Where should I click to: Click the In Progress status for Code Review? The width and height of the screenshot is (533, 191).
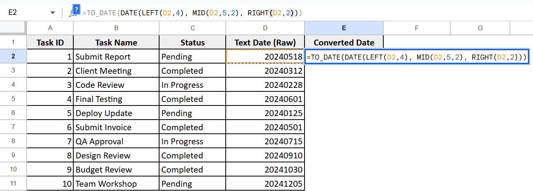click(193, 85)
